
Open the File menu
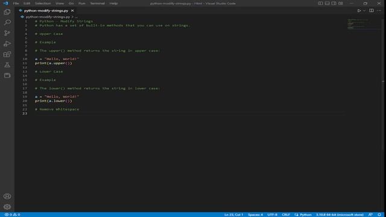[16, 4]
